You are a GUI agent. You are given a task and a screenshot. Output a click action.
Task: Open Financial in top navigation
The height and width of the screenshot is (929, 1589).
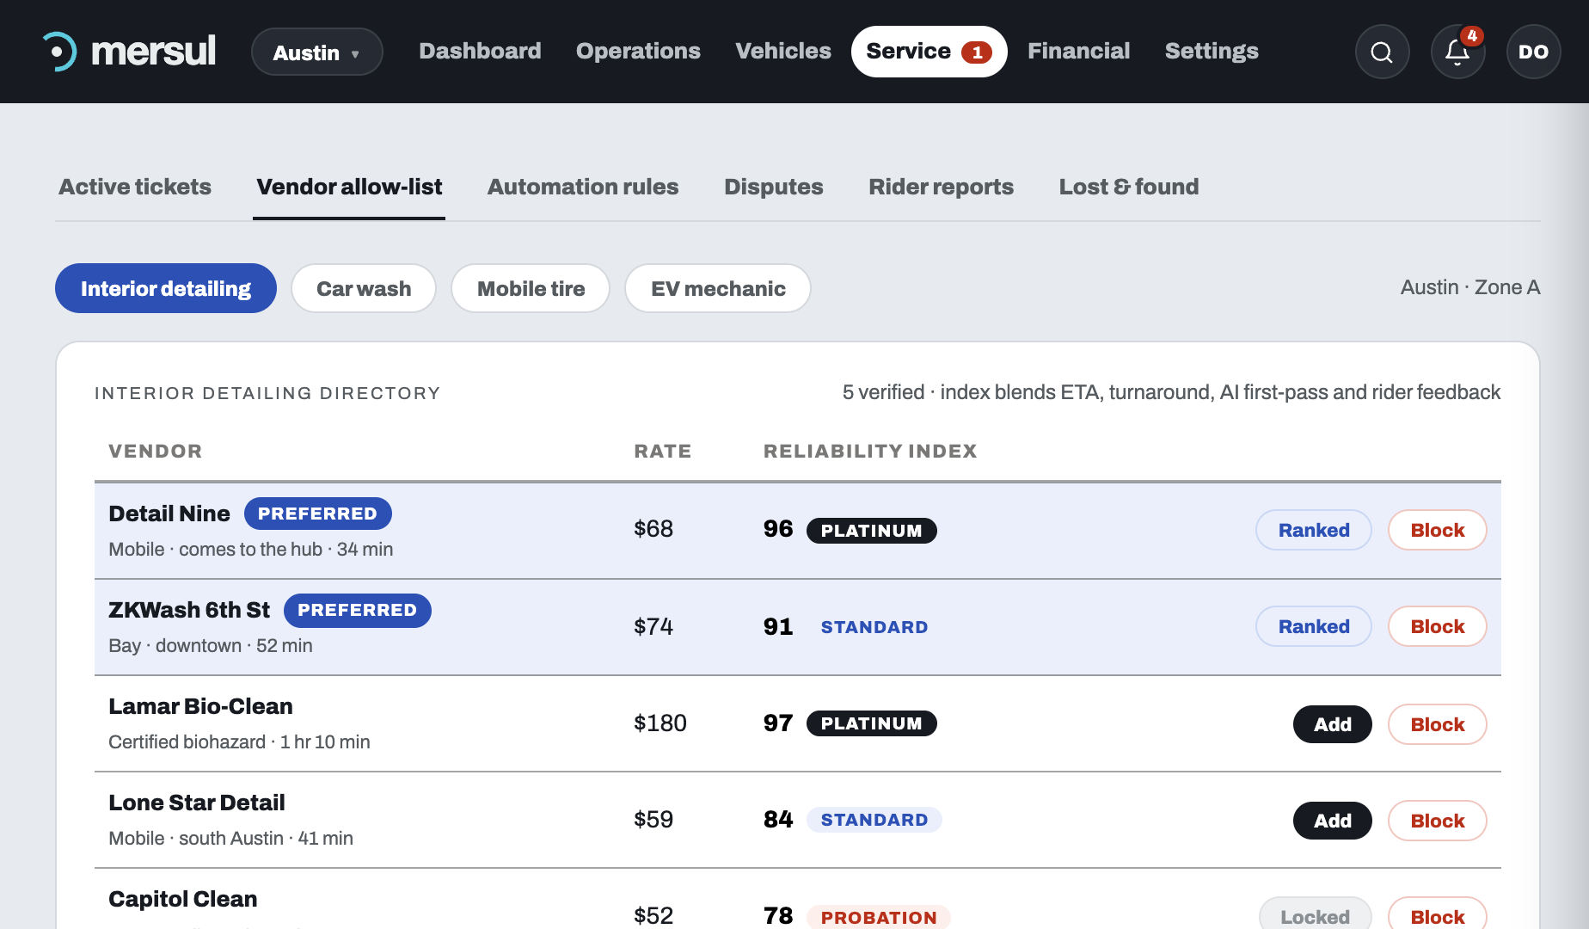(1078, 52)
